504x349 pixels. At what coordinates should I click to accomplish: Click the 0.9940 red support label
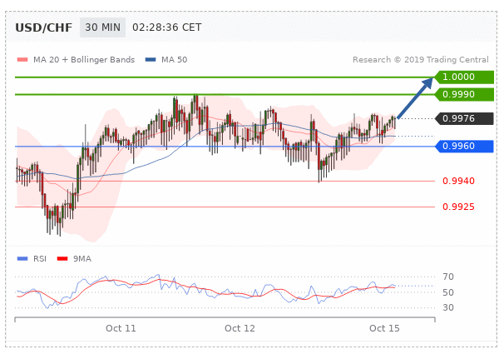pos(458,181)
